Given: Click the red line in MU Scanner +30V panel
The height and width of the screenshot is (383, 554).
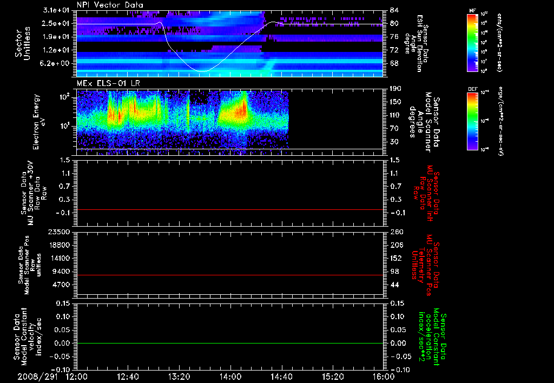Looking at the screenshot, I should coord(230,210).
